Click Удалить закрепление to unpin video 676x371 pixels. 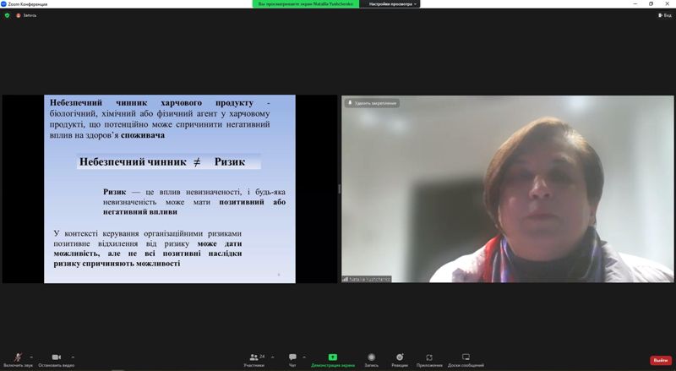pyautogui.click(x=372, y=103)
